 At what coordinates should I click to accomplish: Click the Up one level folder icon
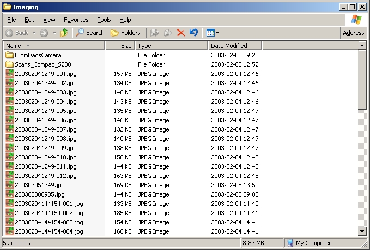coord(64,33)
